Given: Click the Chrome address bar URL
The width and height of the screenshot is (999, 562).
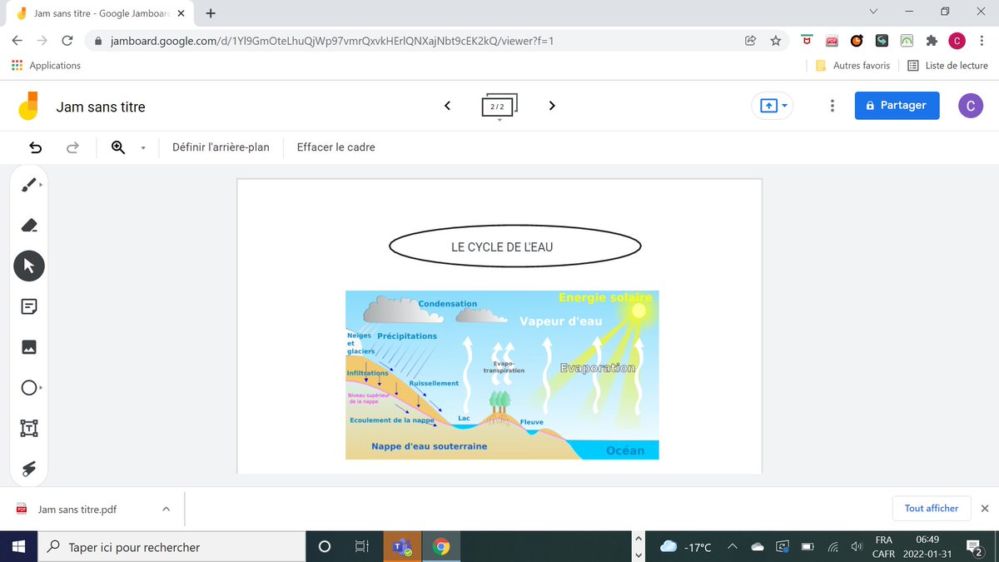Looking at the screenshot, I should click(332, 40).
